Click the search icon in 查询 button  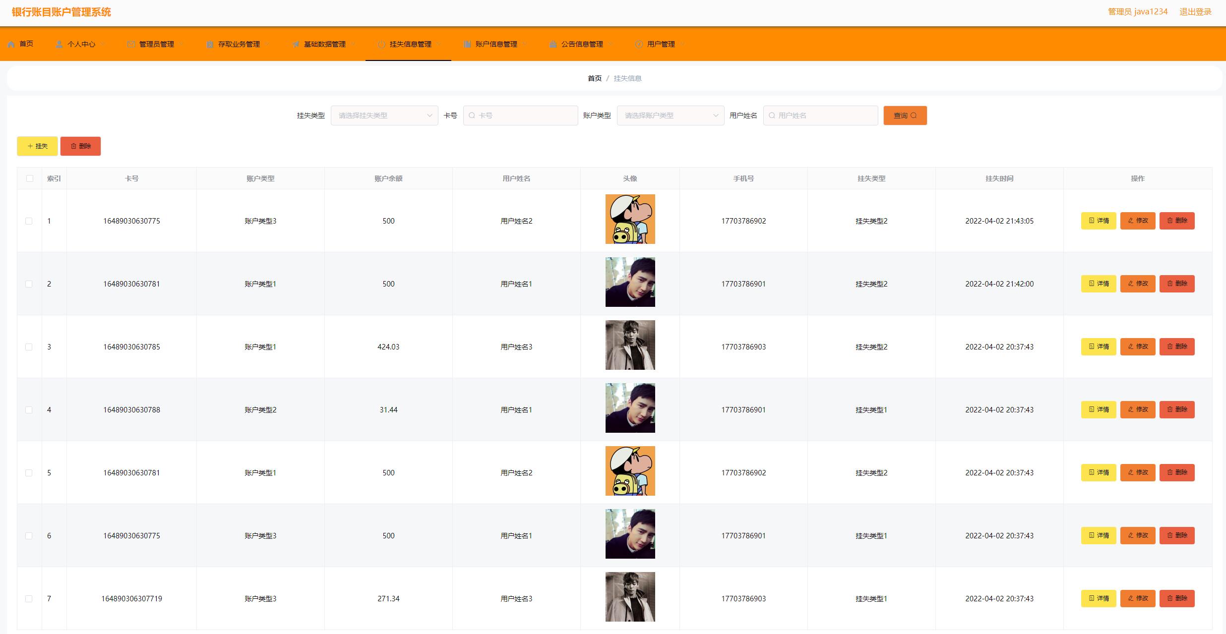(914, 115)
